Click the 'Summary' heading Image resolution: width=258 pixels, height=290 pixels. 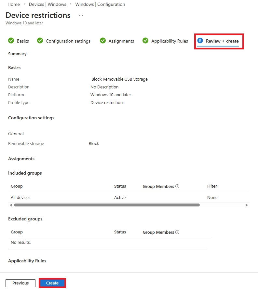click(x=17, y=54)
